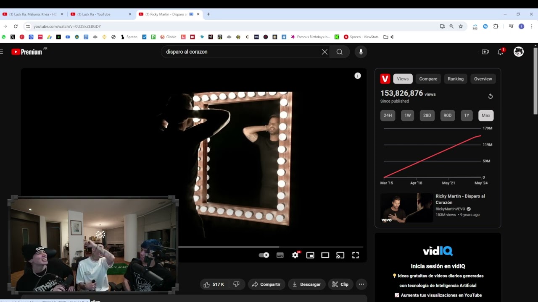Switch to the Luck Ra - YouTube browser tab
Image resolution: width=538 pixels, height=302 pixels.
pyautogui.click(x=101, y=14)
